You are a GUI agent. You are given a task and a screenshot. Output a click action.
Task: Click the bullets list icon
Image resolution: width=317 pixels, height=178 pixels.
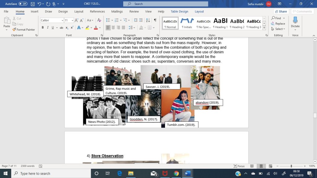[x=108, y=20]
